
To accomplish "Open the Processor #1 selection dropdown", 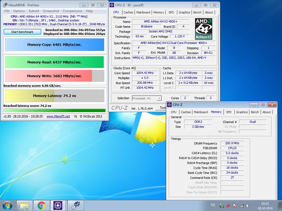I will coord(147,98).
